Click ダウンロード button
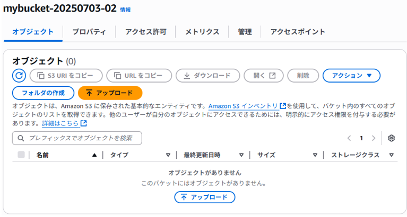The image size is (407, 217). click(207, 76)
